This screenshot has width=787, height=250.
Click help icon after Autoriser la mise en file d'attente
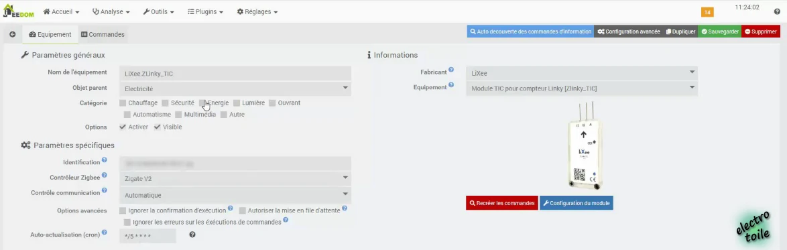click(x=345, y=208)
